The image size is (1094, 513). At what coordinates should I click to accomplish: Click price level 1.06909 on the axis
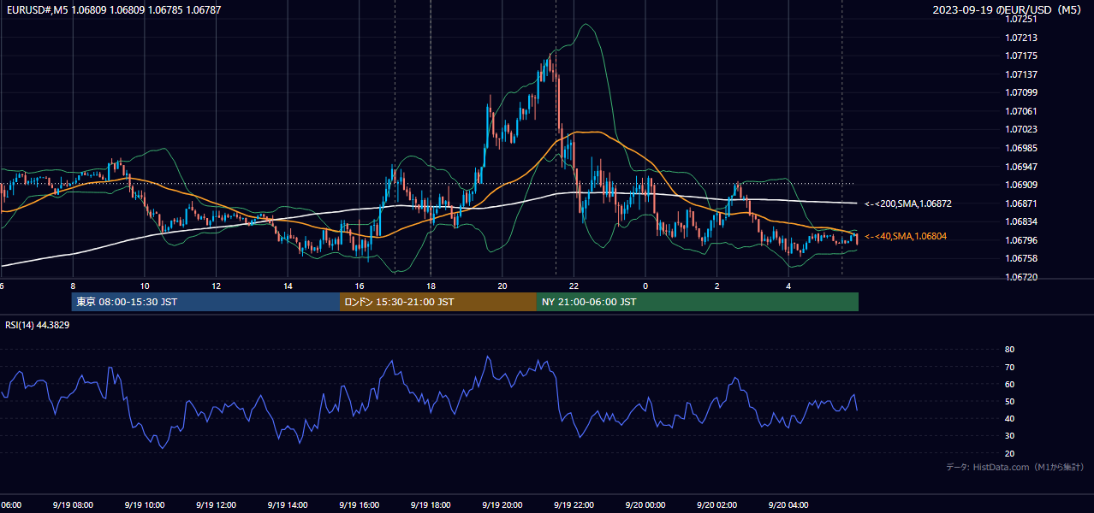(x=1020, y=185)
